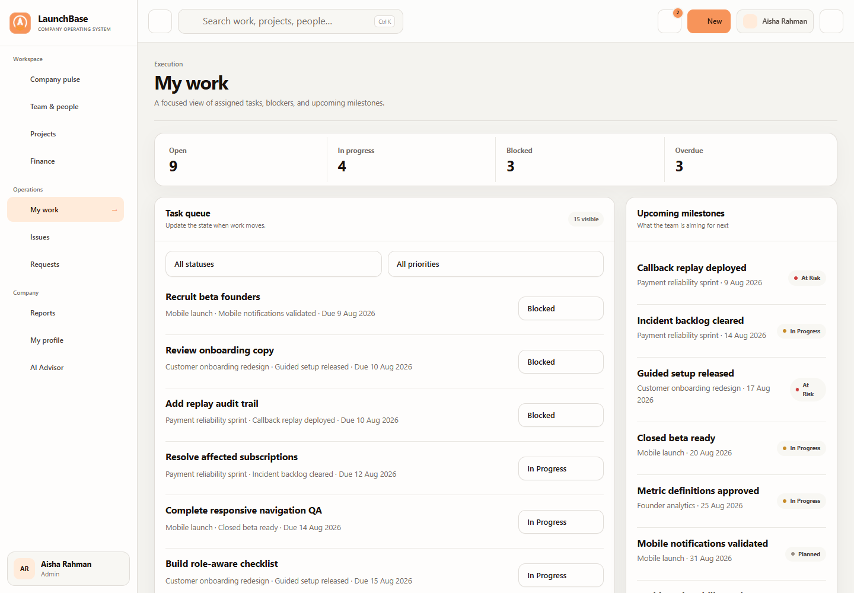Open Team & people page
The image size is (854, 593).
pyautogui.click(x=65, y=107)
